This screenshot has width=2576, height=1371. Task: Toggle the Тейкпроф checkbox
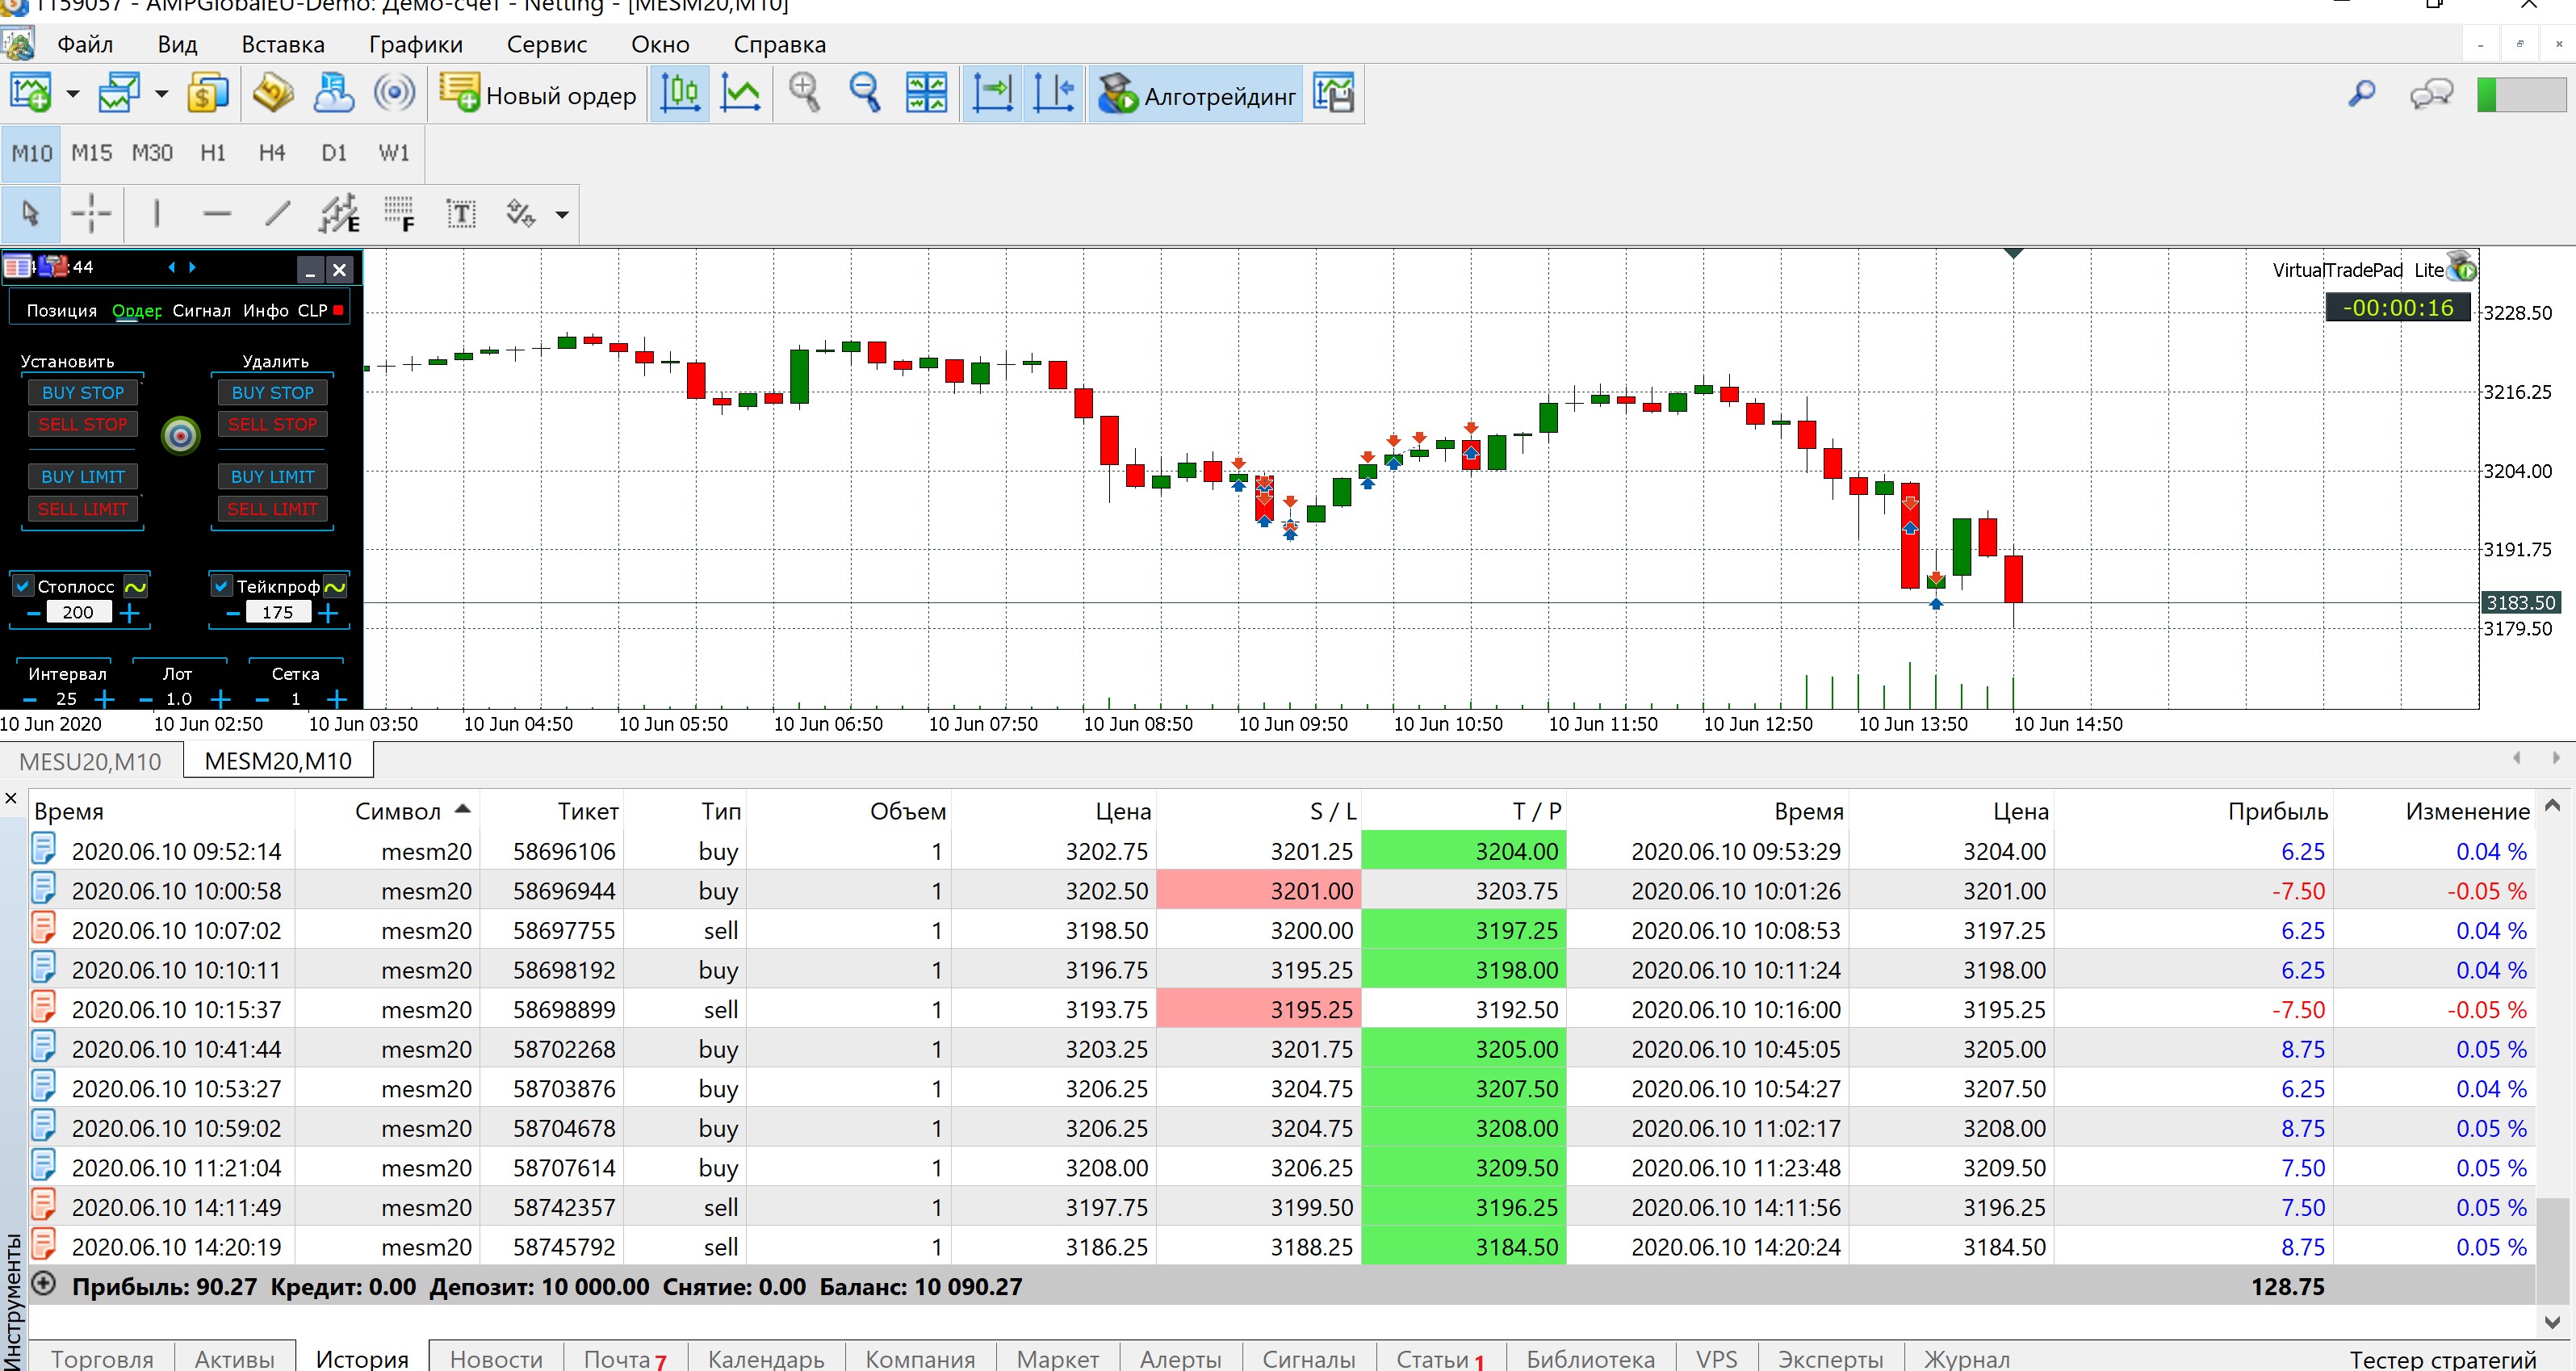[x=222, y=586]
